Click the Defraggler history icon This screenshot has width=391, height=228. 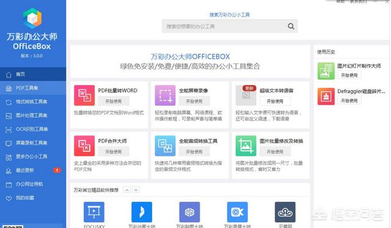(x=326, y=96)
